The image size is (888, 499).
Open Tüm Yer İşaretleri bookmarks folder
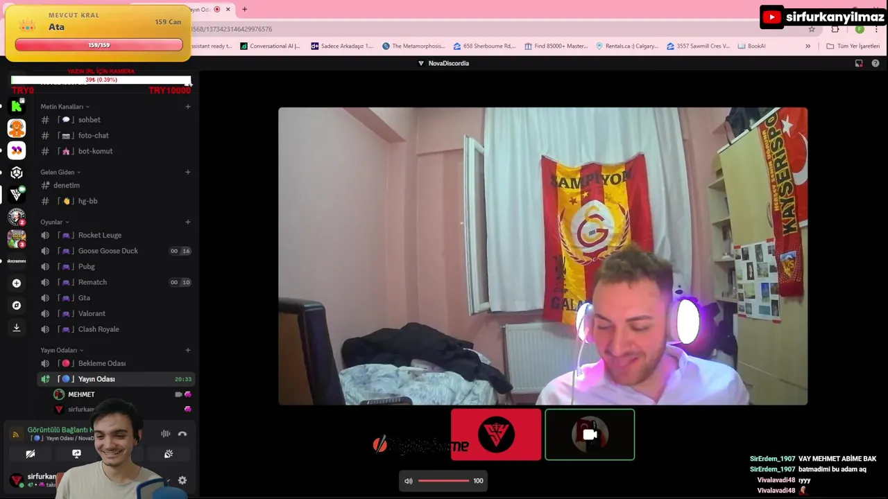(x=853, y=46)
